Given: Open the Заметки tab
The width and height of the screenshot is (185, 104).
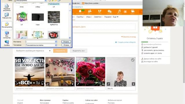Looking at the screenshot, I should (x=97, y=17).
